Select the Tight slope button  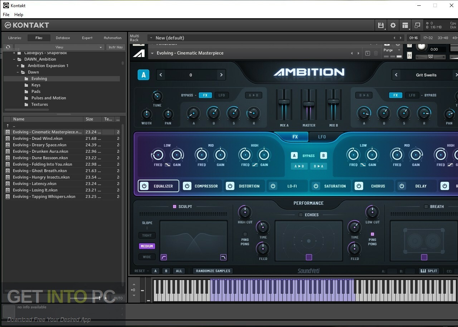[x=147, y=236]
